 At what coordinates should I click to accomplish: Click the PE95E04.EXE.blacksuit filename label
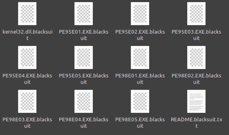pyautogui.click(x=27, y=79)
